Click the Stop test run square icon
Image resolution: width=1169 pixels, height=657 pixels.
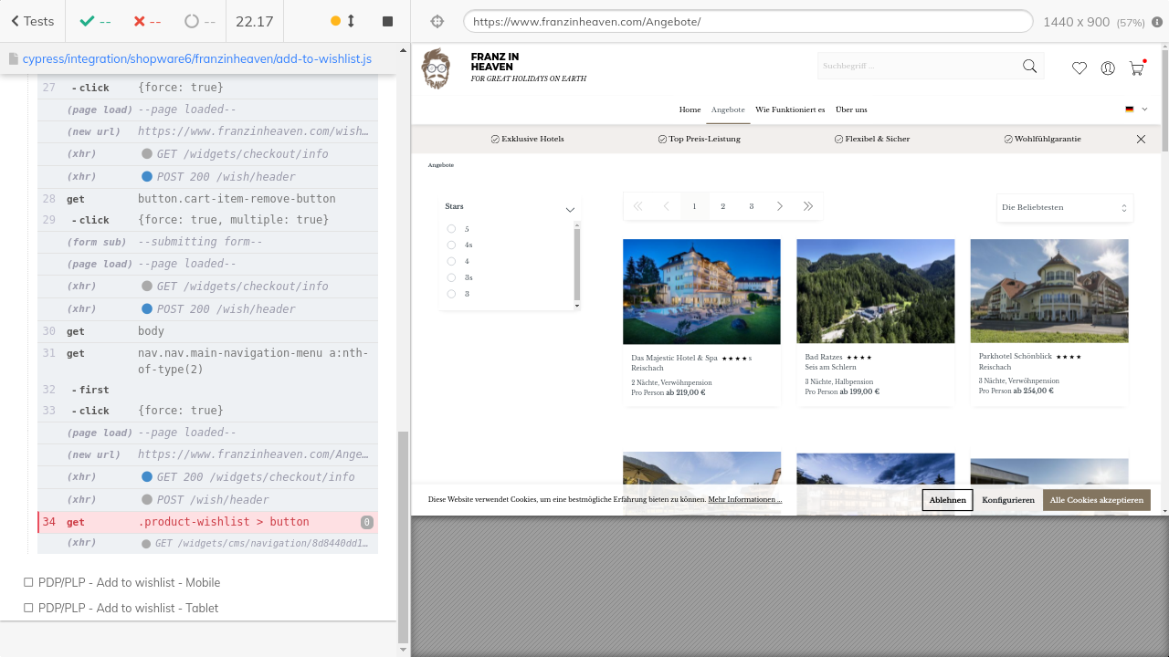[387, 21]
